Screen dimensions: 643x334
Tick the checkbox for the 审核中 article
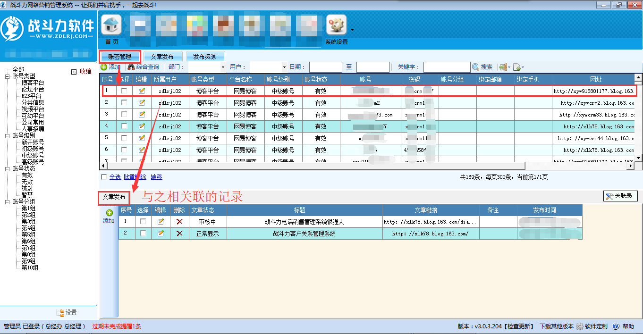(x=143, y=221)
